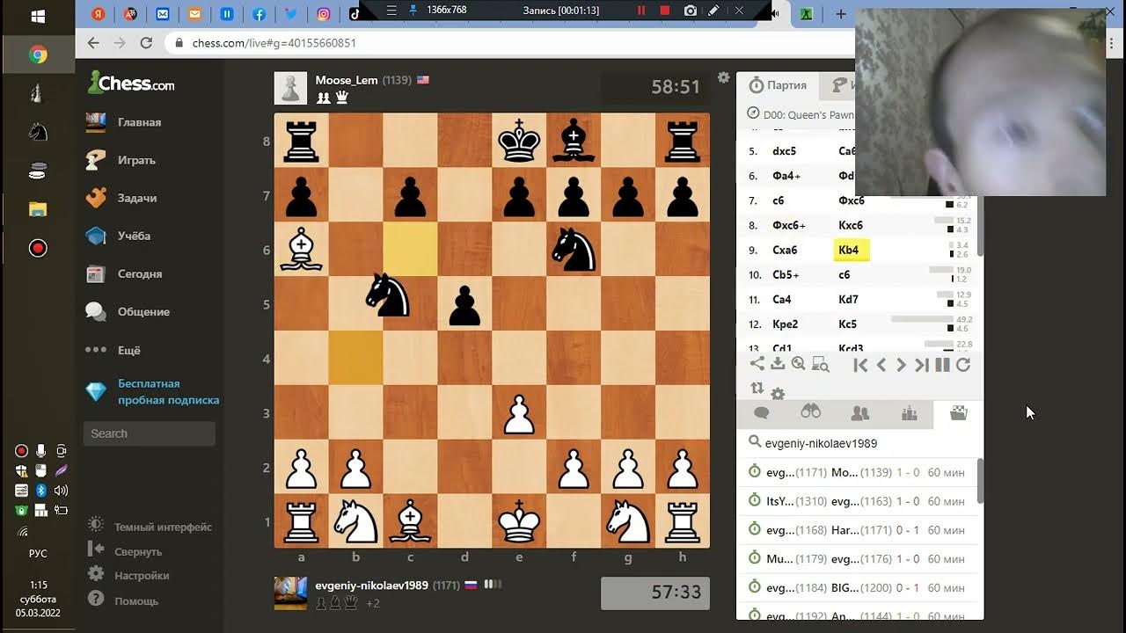Select move Cxa6 in move list
The width and height of the screenshot is (1126, 633).
pyautogui.click(x=785, y=250)
